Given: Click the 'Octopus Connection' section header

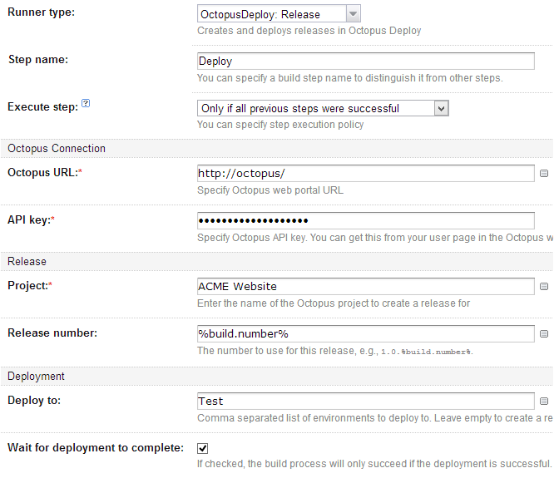Looking at the screenshot, I should pyautogui.click(x=57, y=149).
